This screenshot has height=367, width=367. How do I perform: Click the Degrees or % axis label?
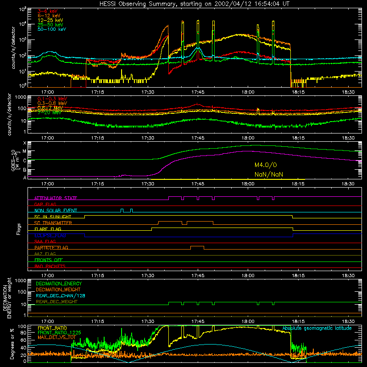pos(12,344)
